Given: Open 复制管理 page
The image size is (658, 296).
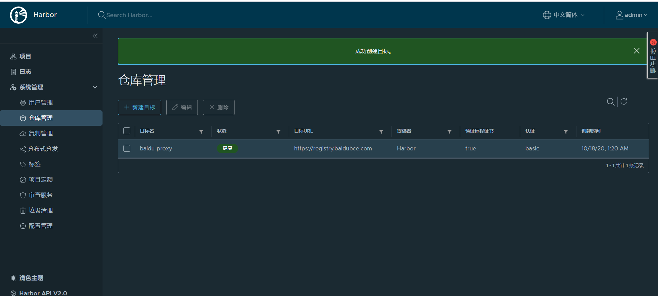Looking at the screenshot, I should tap(40, 133).
